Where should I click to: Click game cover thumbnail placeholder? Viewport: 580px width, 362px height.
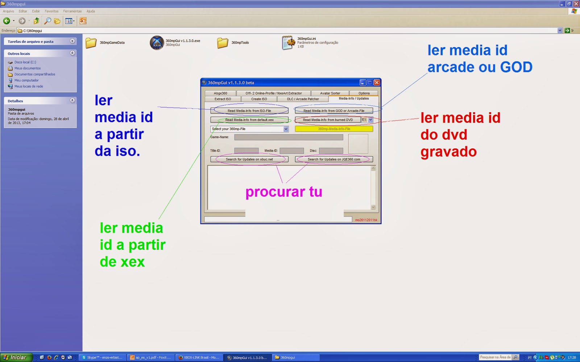[x=358, y=144]
